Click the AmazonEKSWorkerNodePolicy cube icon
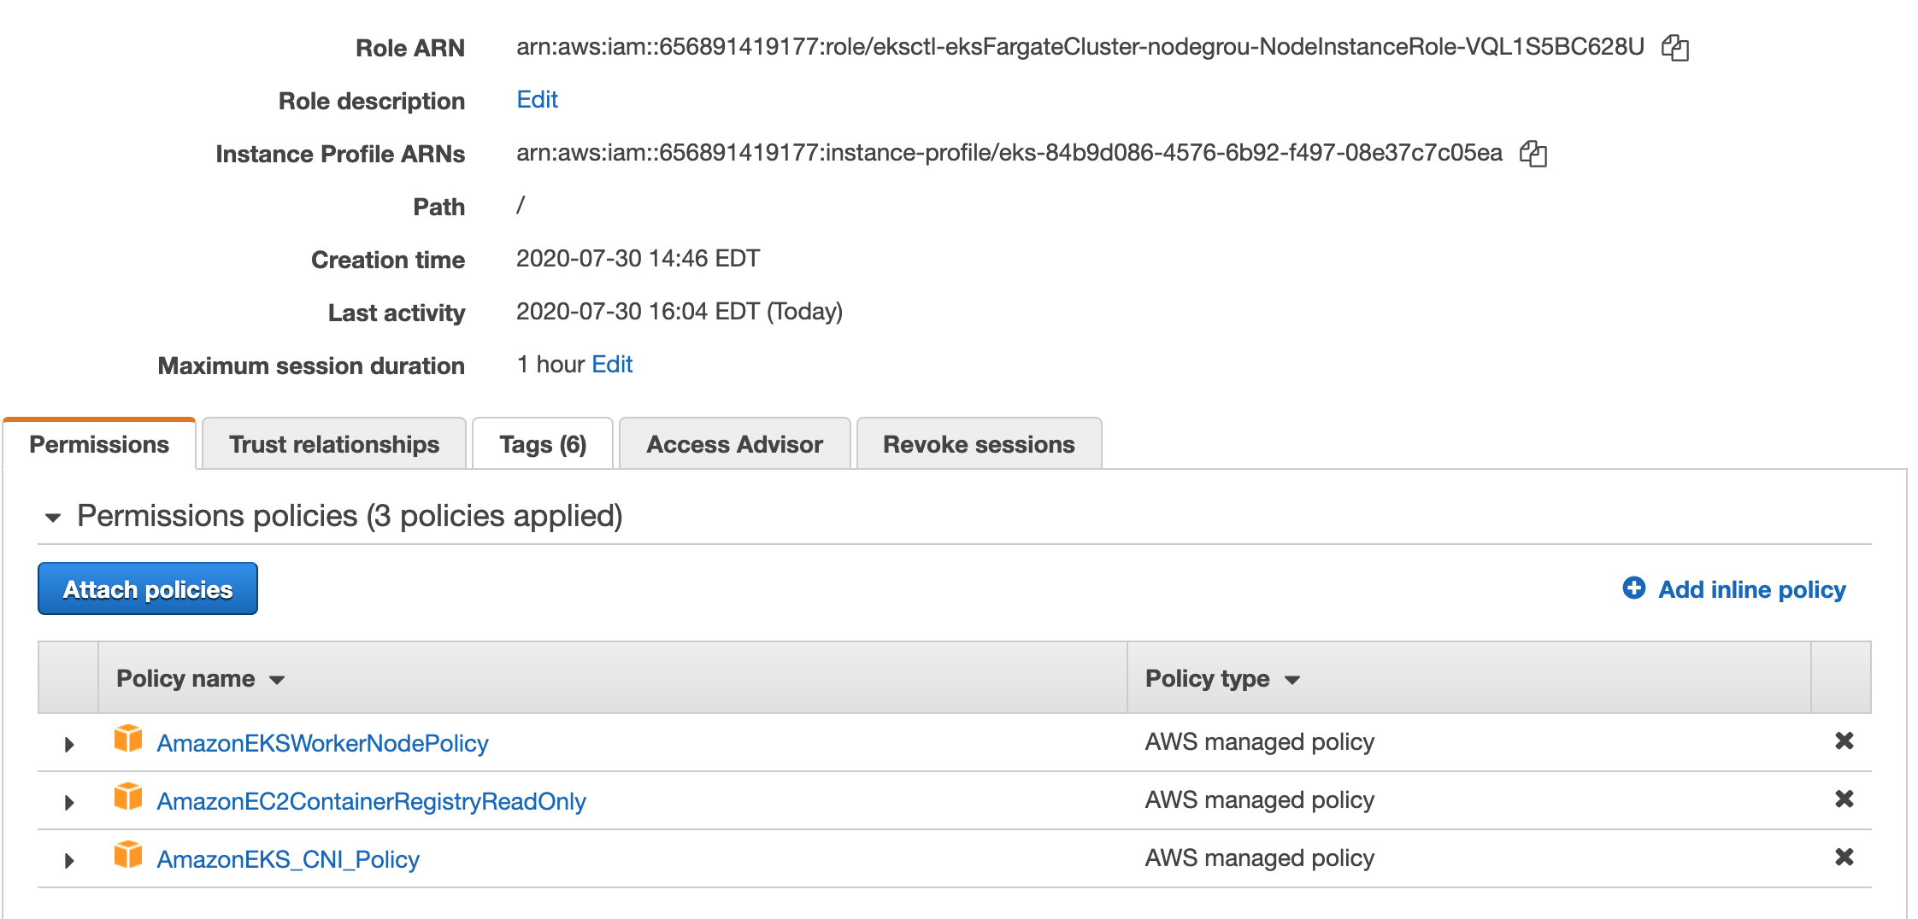The height and width of the screenshot is (919, 1918). (x=128, y=740)
